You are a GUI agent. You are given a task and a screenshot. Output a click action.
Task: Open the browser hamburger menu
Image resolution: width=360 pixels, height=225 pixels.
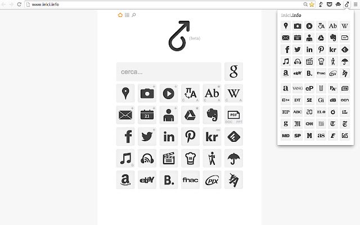355,4
